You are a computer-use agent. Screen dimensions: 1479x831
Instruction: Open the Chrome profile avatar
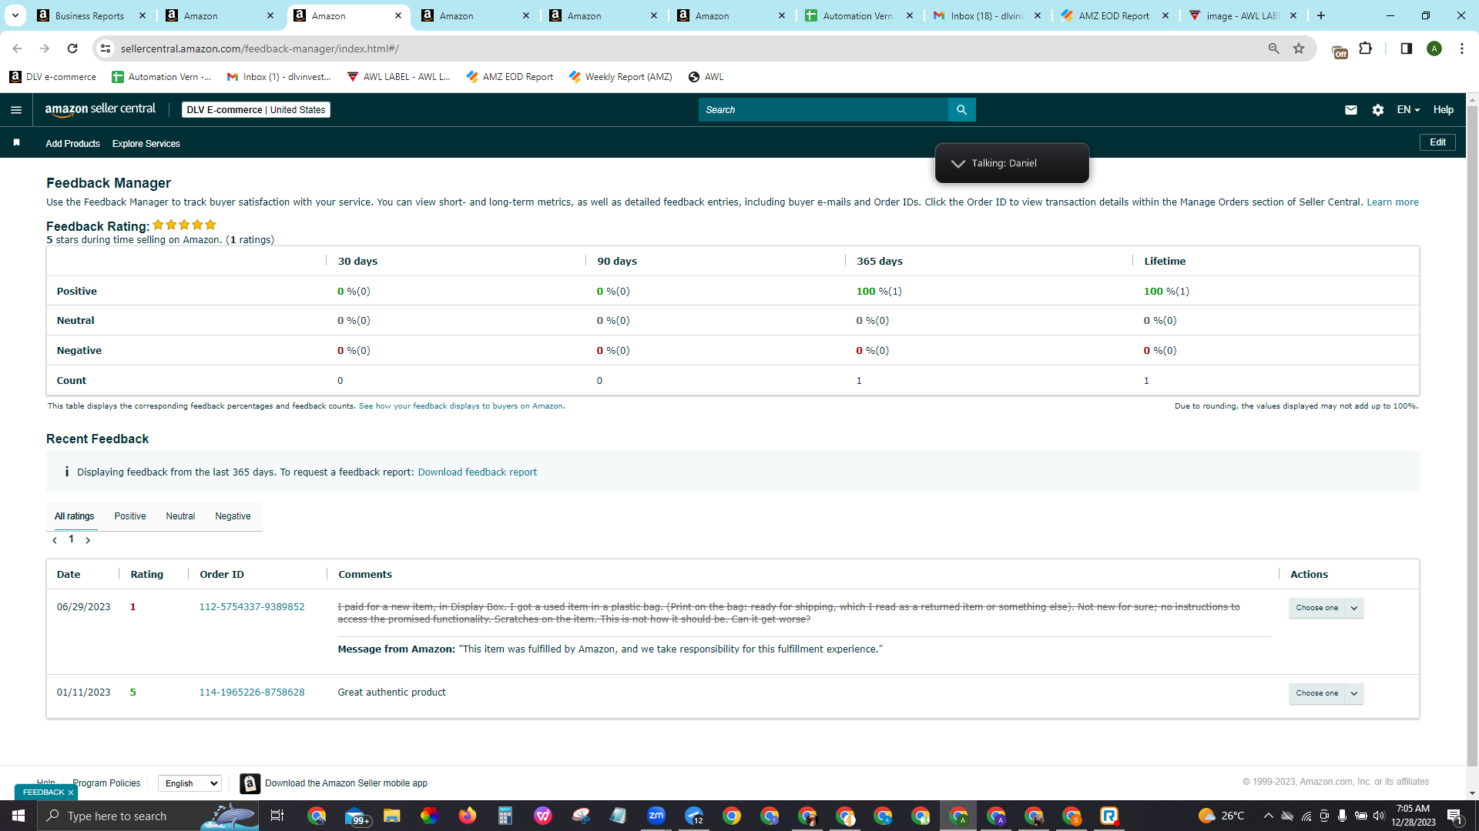[1434, 48]
